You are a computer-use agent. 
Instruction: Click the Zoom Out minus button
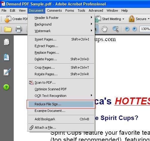[x=127, y=29]
